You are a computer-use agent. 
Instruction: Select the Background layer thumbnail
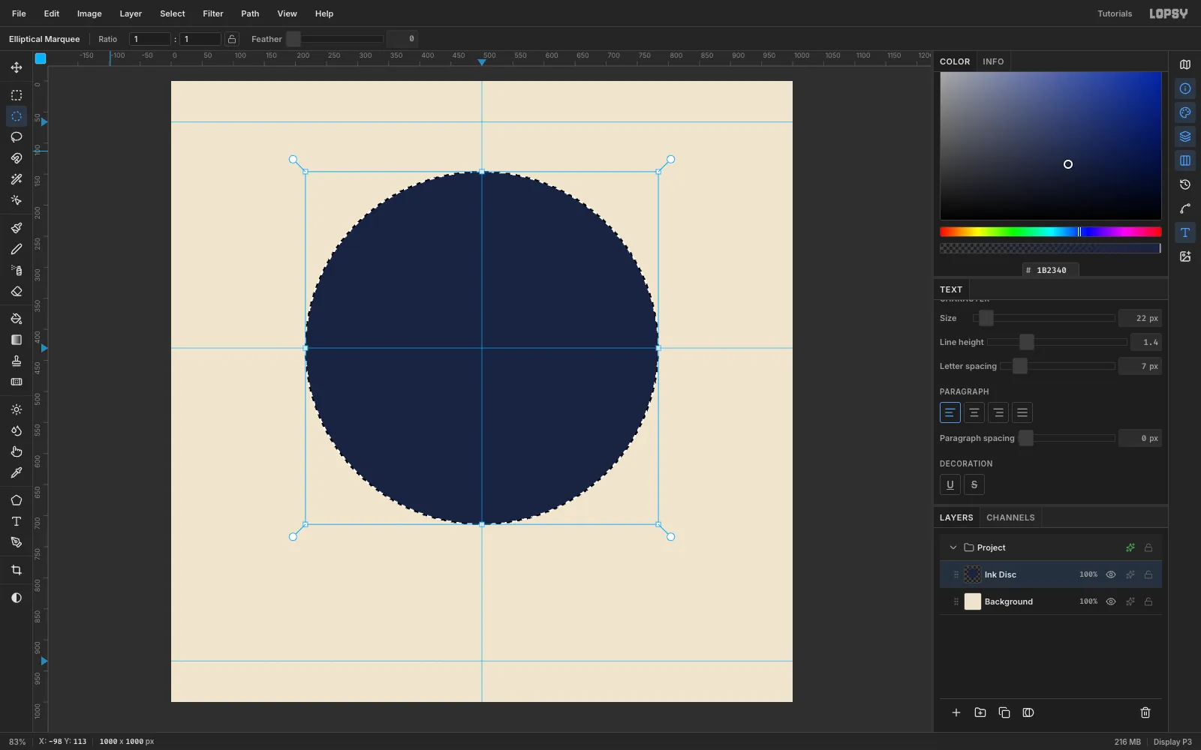[973, 601]
